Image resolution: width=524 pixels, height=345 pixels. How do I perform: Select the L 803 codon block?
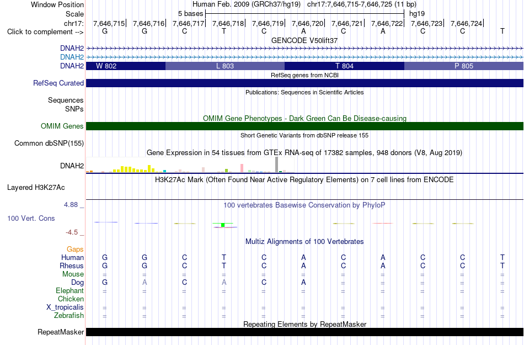point(225,66)
